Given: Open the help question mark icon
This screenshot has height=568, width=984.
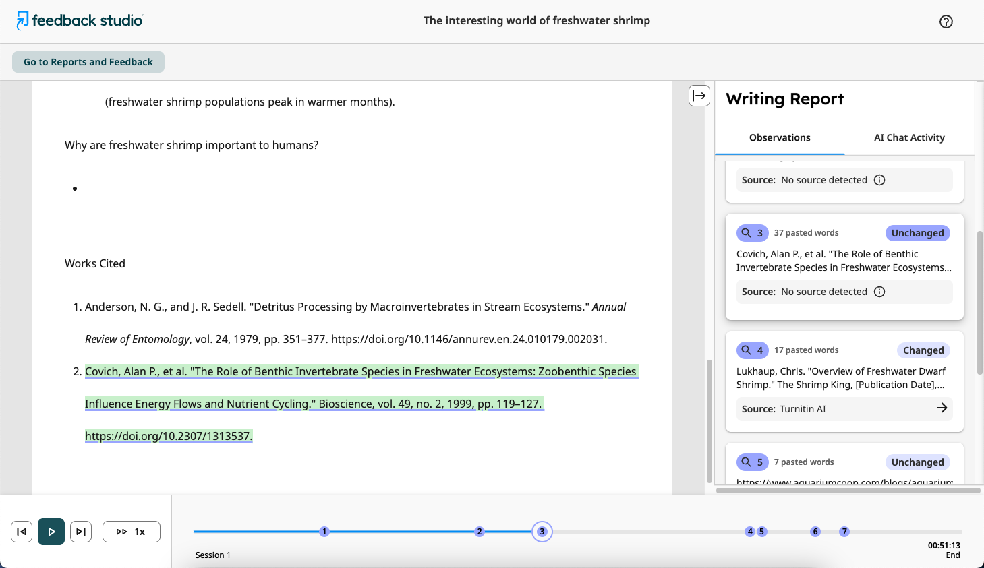Looking at the screenshot, I should pos(946,22).
